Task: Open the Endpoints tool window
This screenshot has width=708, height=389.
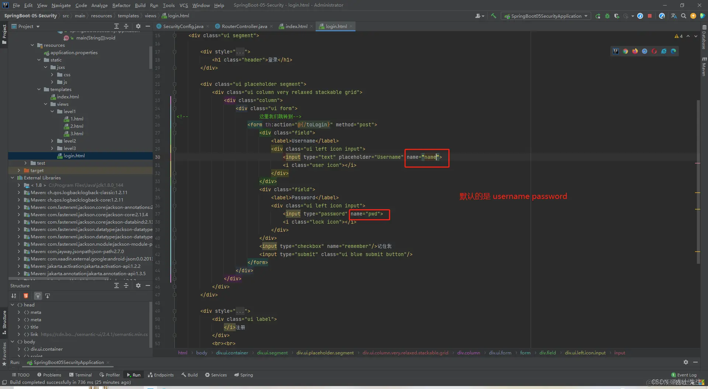Action: (161, 375)
